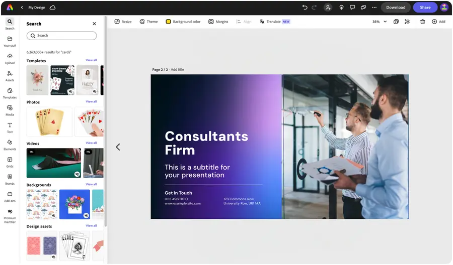Open the Upload panel
This screenshot has height=265, width=453.
pyautogui.click(x=10, y=59)
